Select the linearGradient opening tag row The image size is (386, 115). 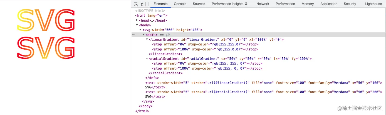216,40
